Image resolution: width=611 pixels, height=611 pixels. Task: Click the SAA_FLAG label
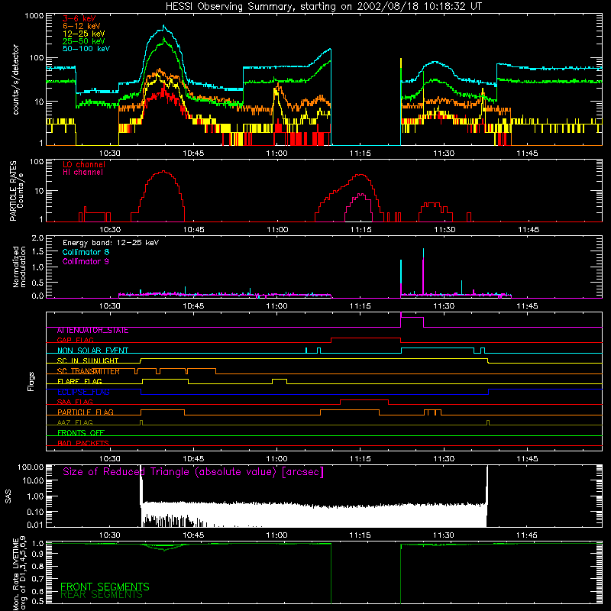[x=75, y=402]
